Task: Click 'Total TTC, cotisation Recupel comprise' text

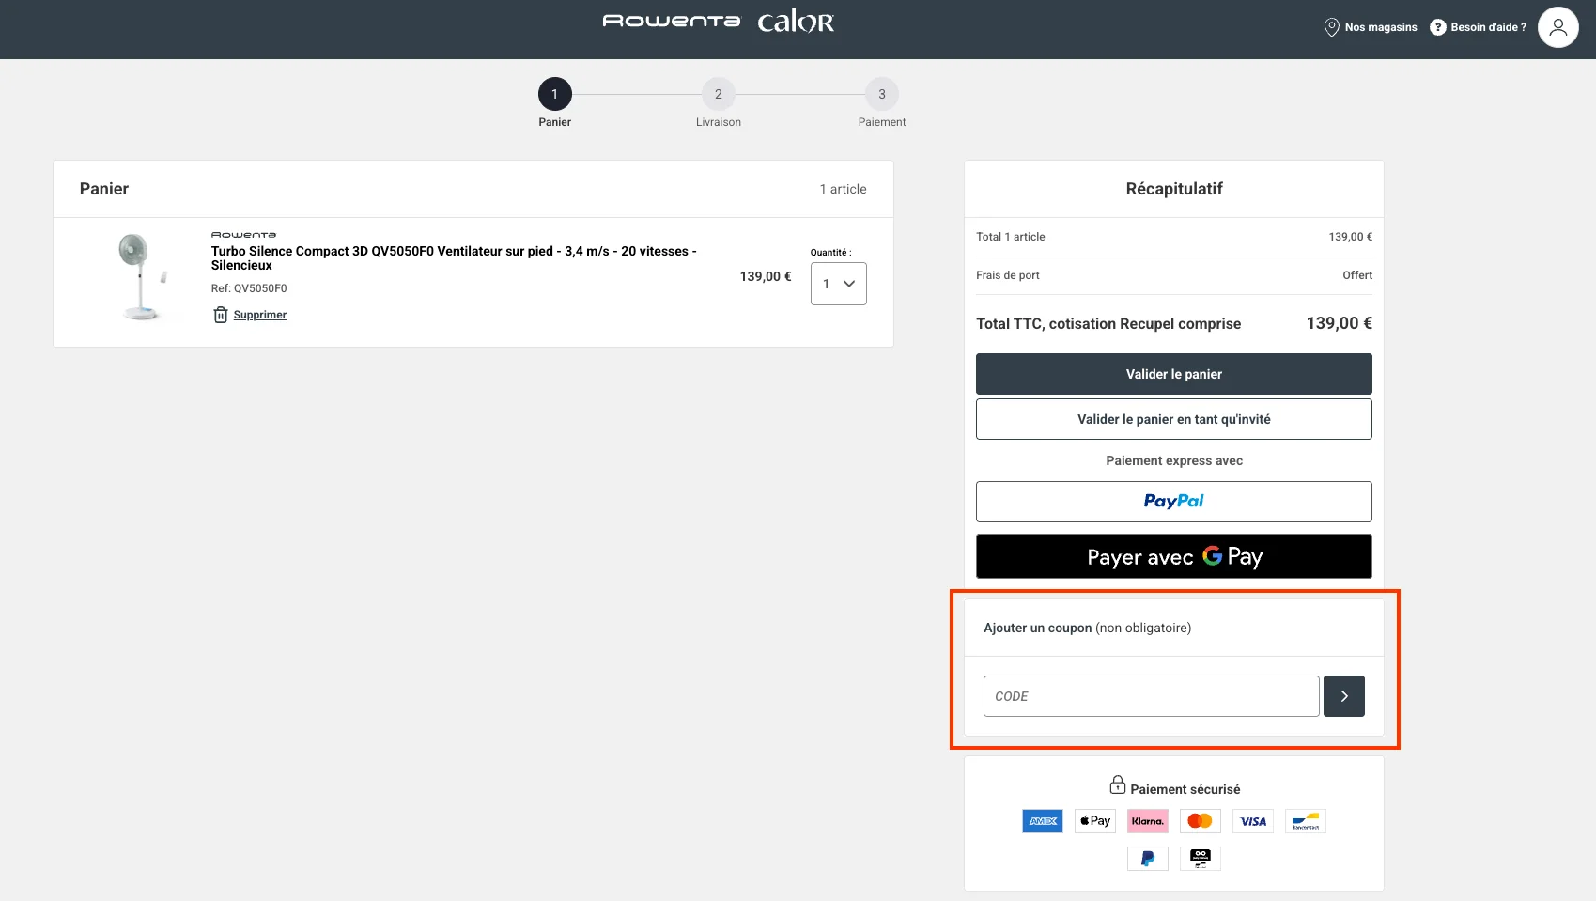Action: 1108,324
